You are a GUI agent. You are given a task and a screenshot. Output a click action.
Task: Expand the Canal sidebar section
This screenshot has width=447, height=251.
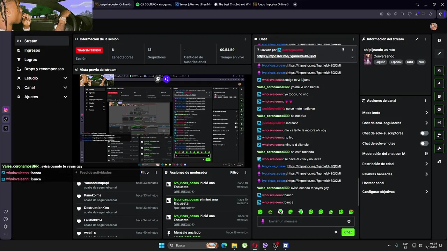65,88
